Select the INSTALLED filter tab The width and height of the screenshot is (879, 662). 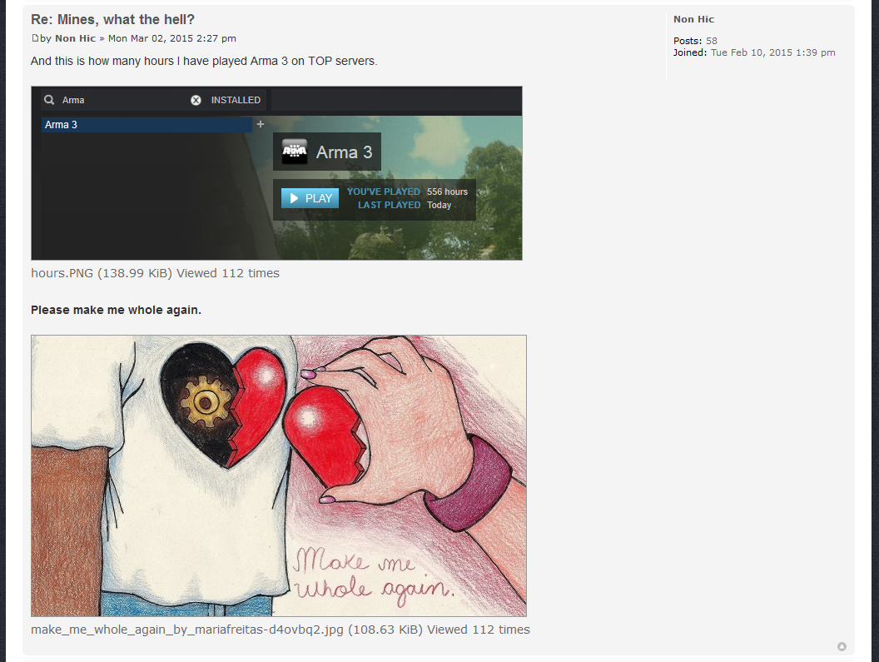(236, 100)
